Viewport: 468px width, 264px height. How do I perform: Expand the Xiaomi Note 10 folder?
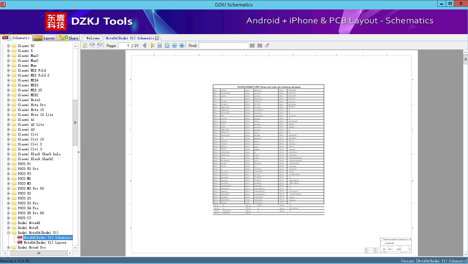(x=9, y=110)
